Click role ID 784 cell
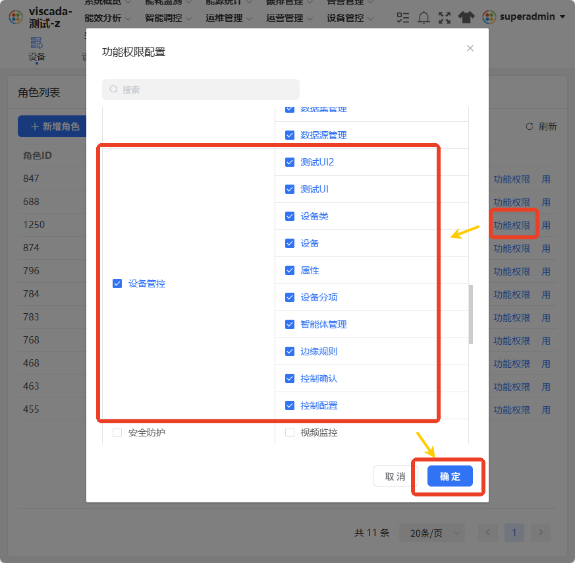 (x=31, y=294)
